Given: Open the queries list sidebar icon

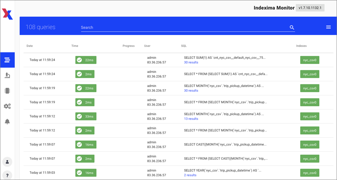Looking at the screenshot, I should pos(7,60).
